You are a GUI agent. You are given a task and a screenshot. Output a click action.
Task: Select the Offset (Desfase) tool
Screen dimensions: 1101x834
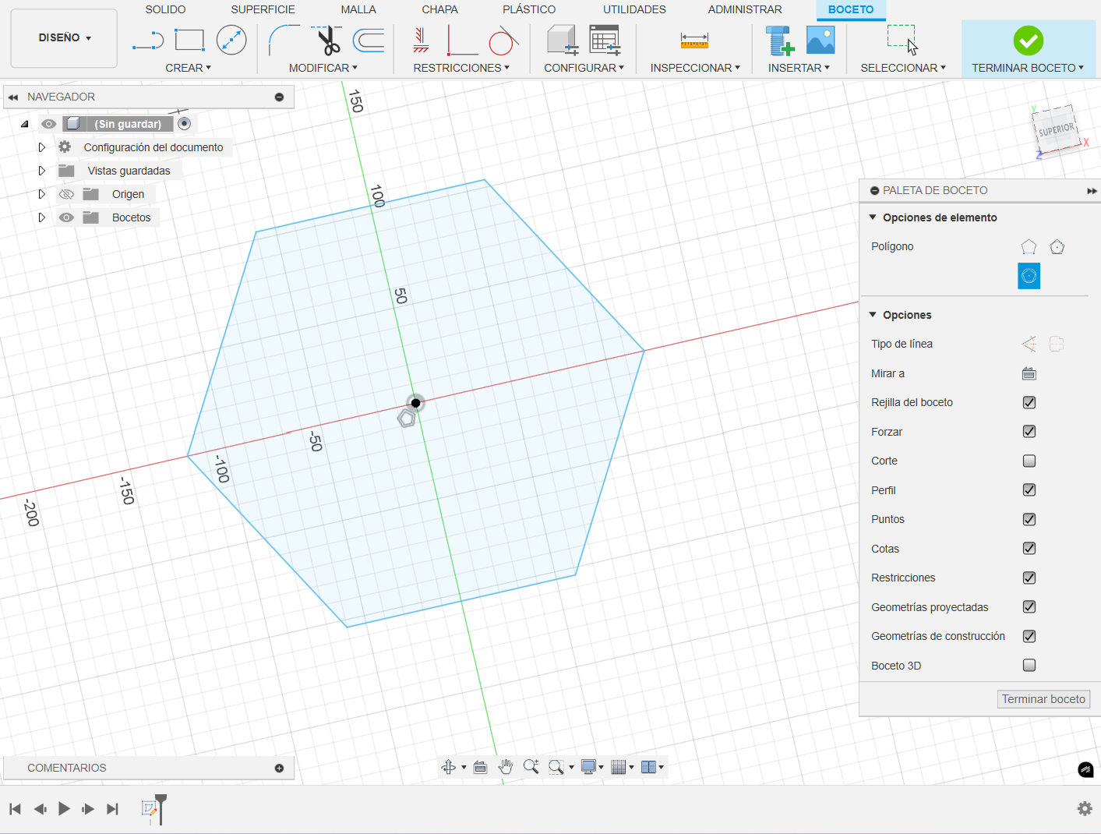(369, 40)
